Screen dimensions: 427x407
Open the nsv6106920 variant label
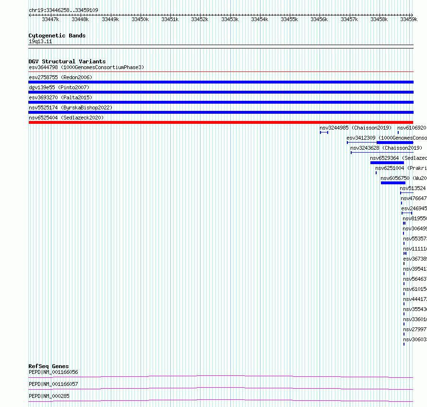point(412,128)
